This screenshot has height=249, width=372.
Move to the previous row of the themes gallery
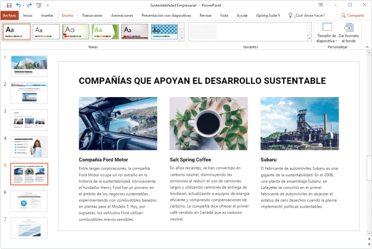click(x=182, y=25)
